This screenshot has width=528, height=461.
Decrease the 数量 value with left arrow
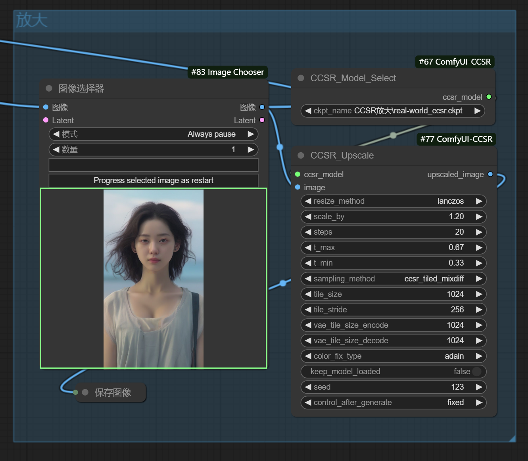pos(56,149)
